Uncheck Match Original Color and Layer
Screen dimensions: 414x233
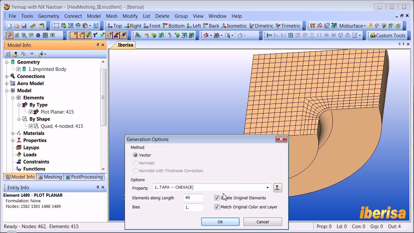pos(217,207)
